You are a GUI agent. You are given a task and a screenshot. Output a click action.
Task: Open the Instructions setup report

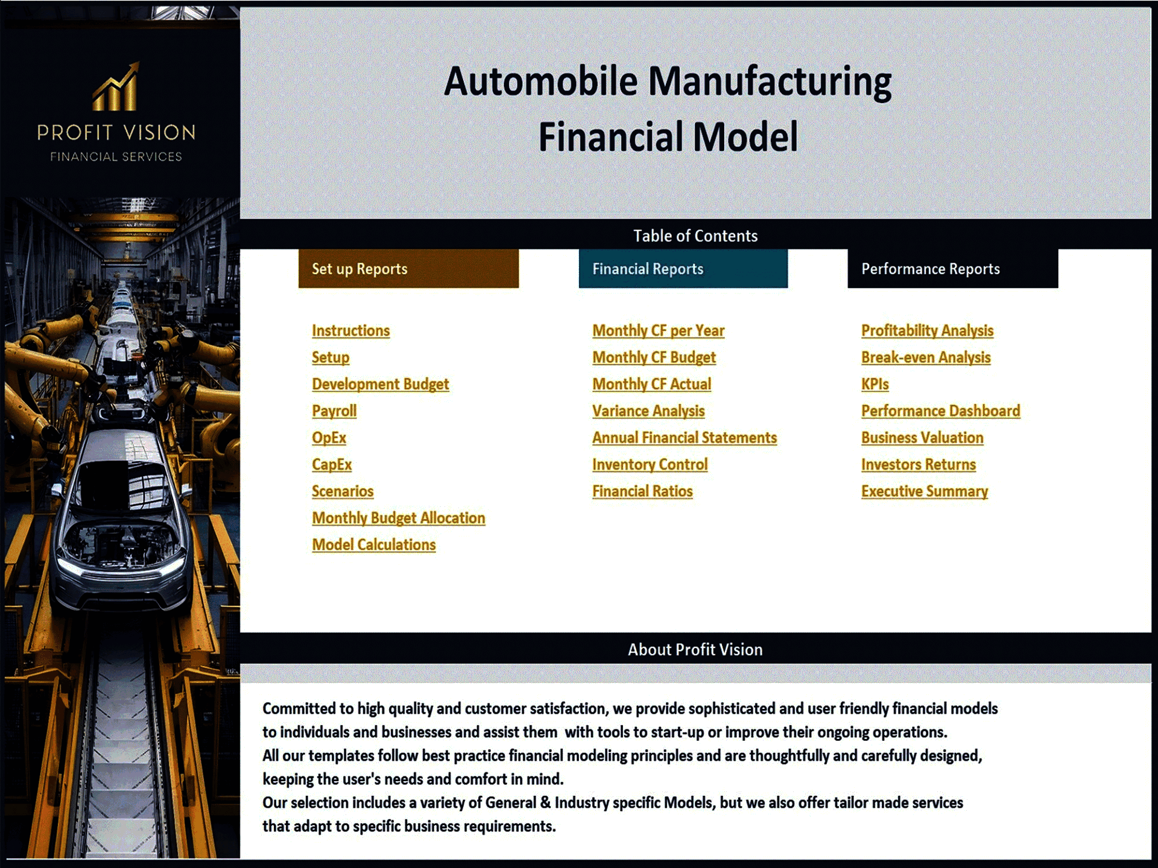[x=350, y=330]
